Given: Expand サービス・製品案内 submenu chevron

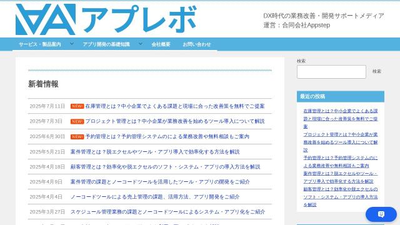Looking at the screenshot, I should 72,44.
